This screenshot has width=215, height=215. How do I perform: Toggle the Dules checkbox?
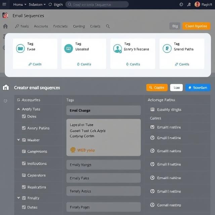click(x=24, y=117)
